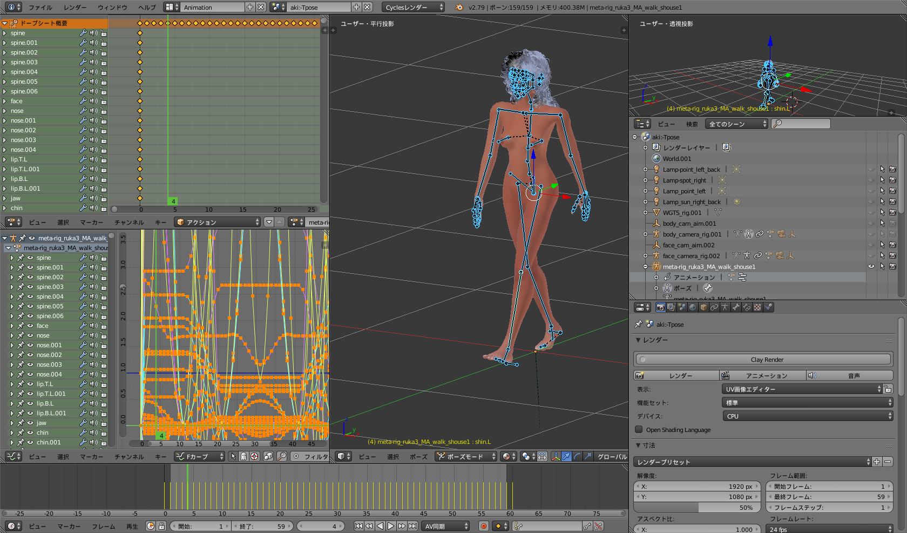Expand the Lamp-point_left_back tree item
Viewport: 907px width, 533px height.
point(645,170)
